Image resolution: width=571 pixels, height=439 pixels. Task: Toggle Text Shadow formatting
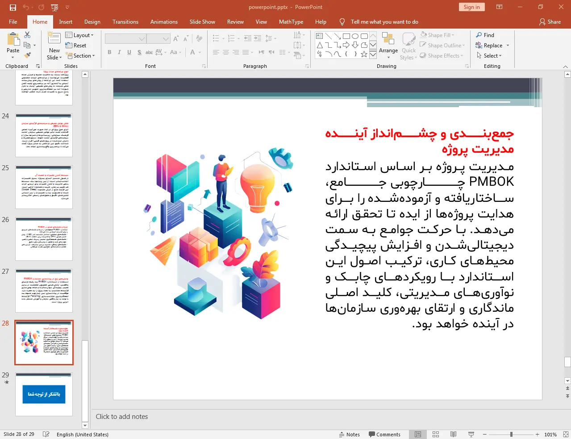pos(139,52)
